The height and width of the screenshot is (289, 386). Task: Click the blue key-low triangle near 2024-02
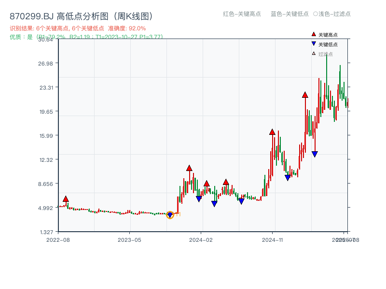pos(200,197)
